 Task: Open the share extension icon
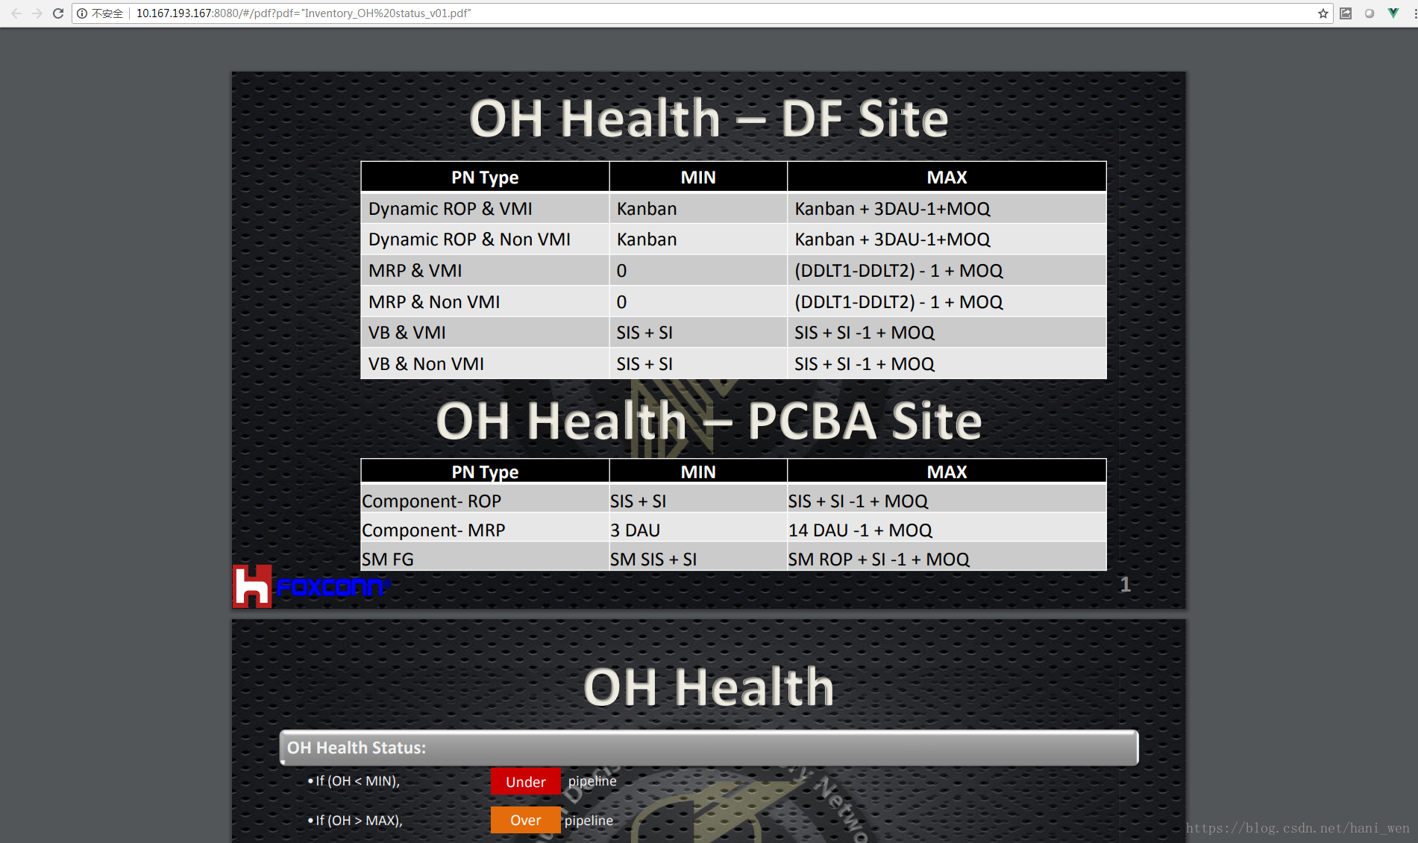coord(1346,13)
